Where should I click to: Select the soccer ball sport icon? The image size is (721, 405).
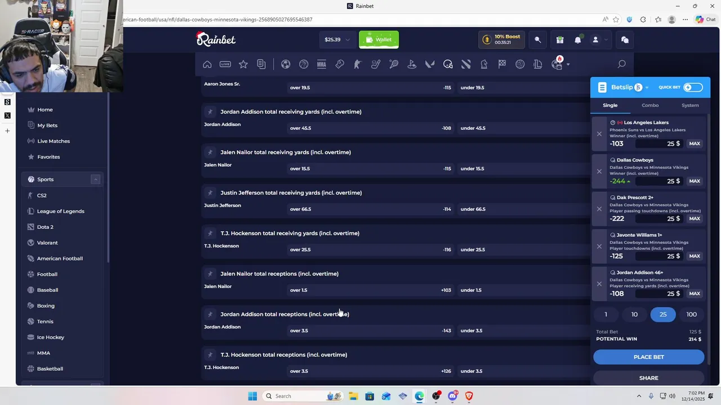pyautogui.click(x=286, y=64)
